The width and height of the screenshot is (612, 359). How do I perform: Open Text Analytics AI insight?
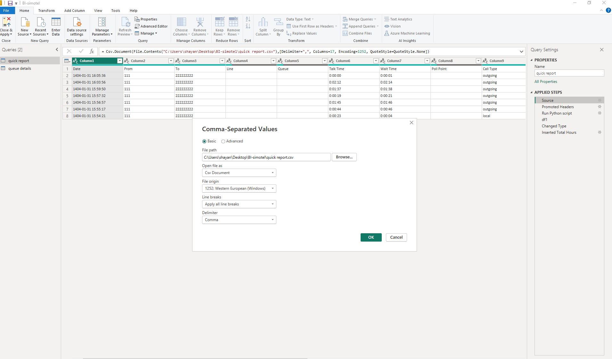point(398,19)
